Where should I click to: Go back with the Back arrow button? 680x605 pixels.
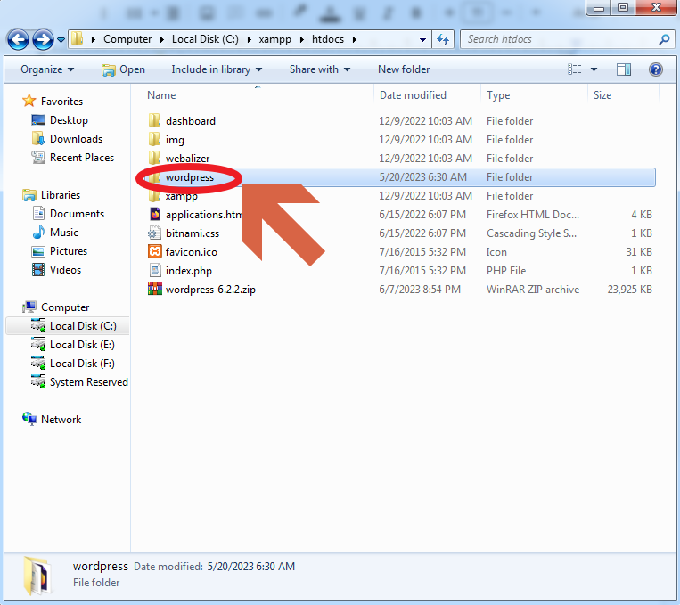point(18,40)
